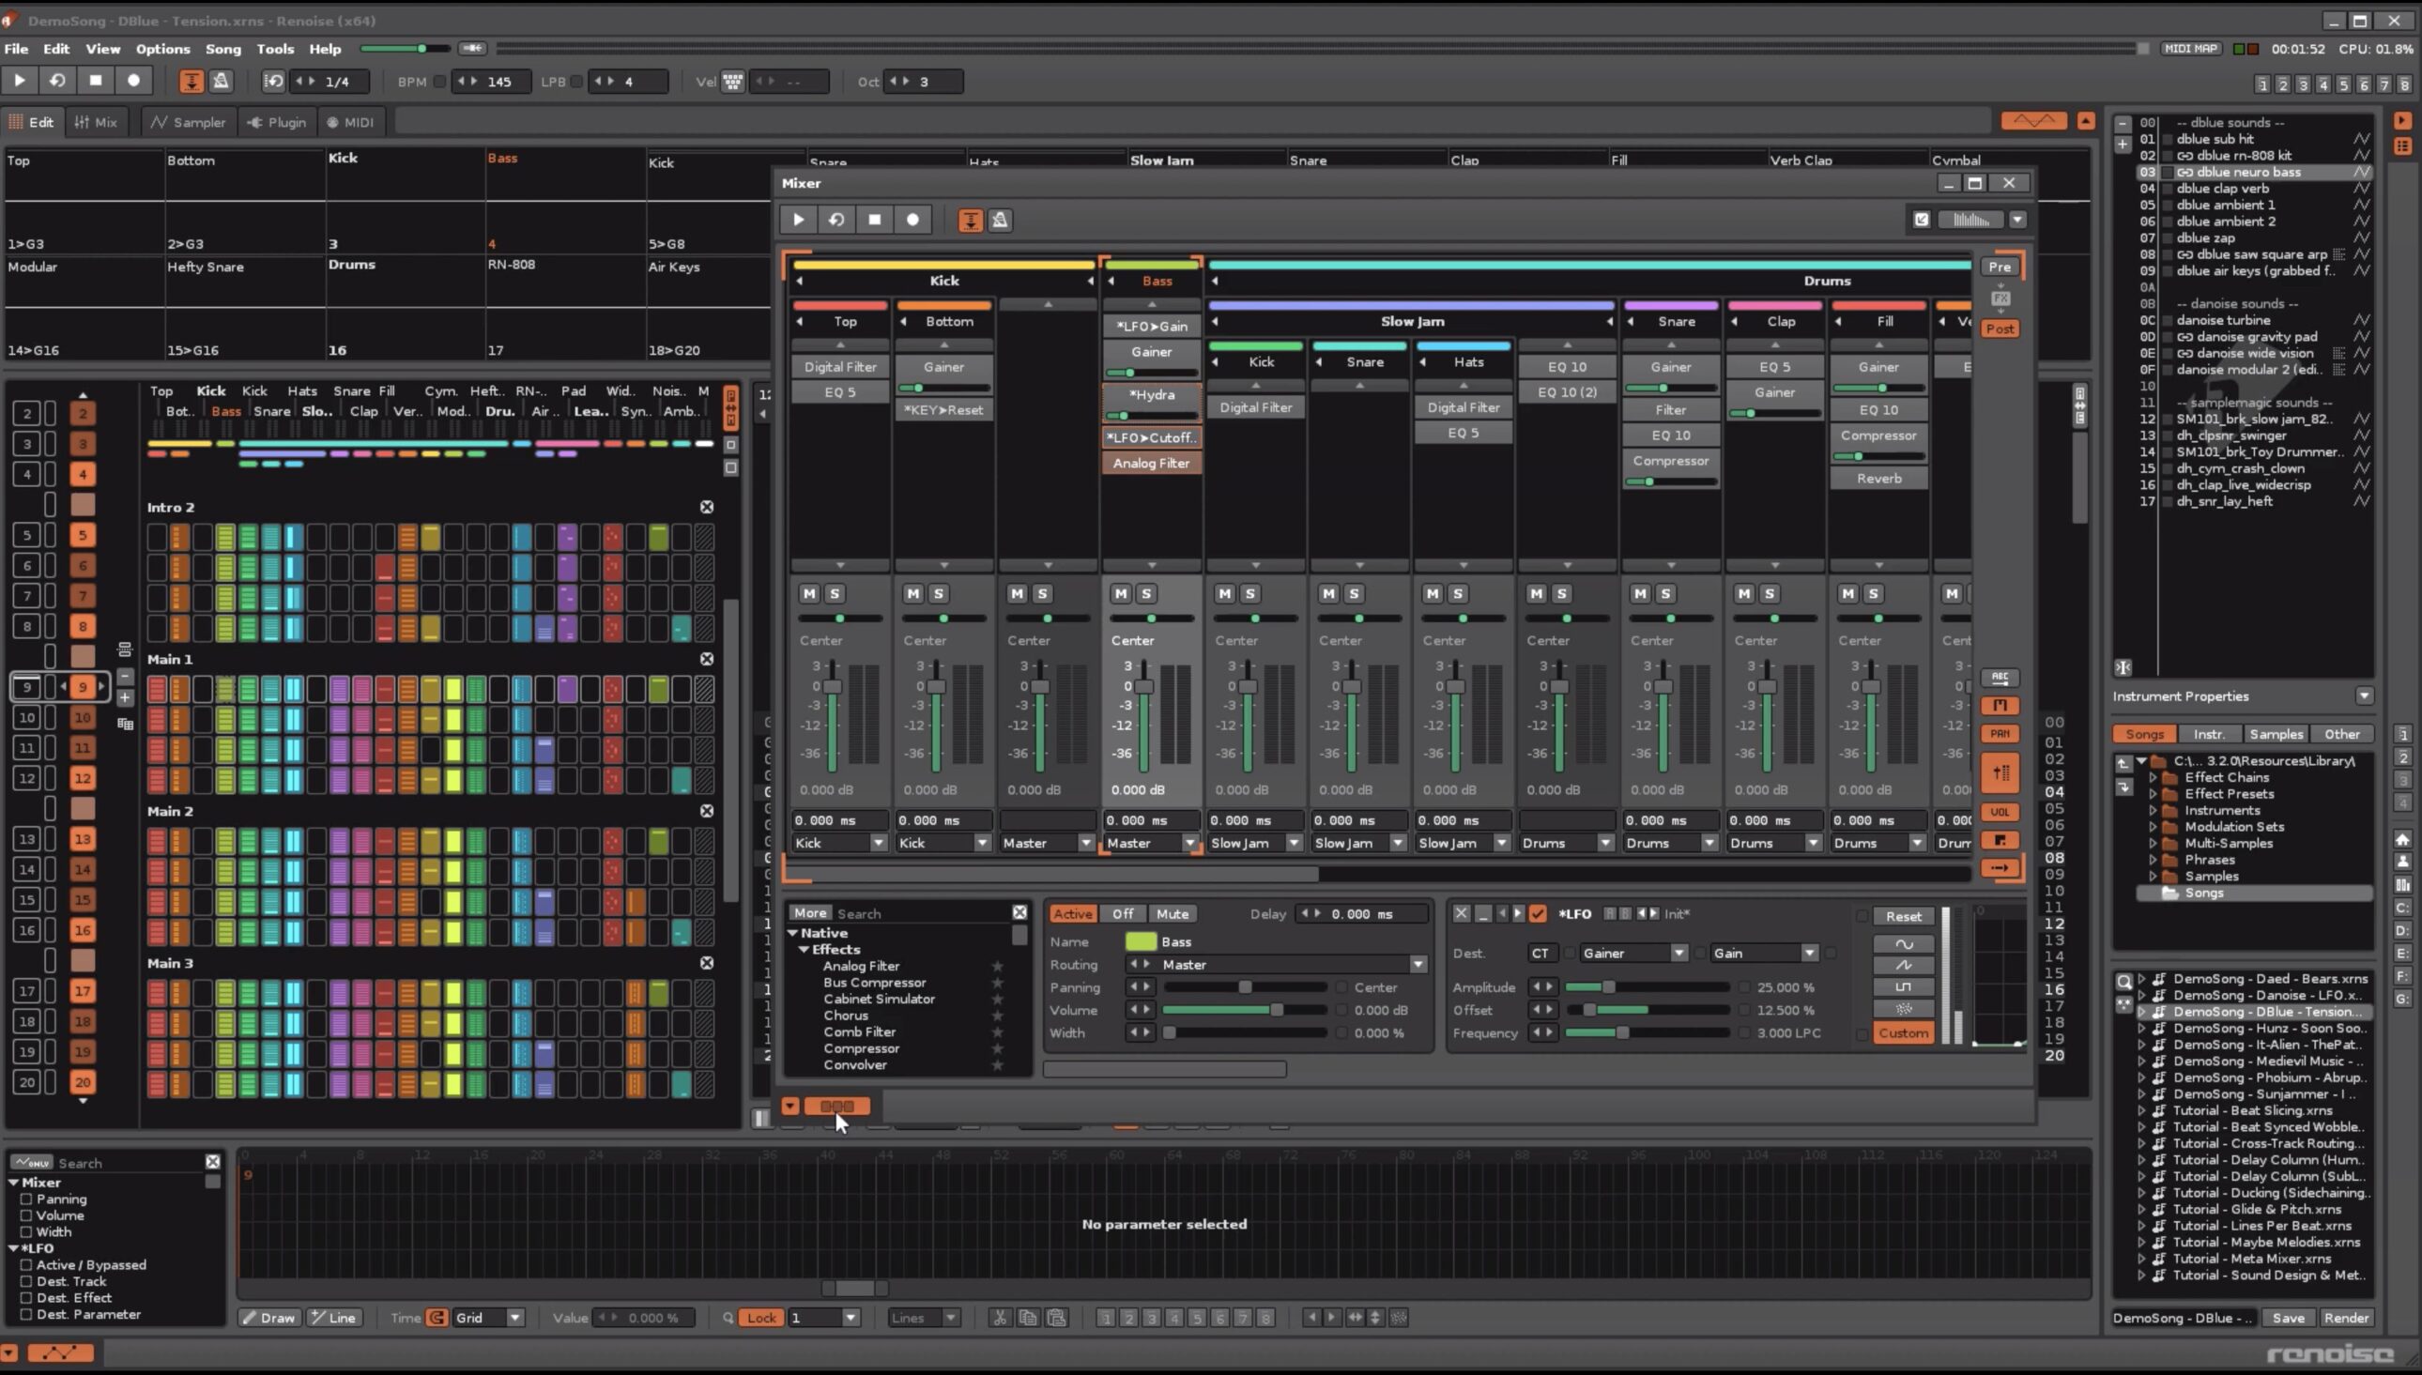
Task: Open the Tools menu
Action: coord(275,48)
